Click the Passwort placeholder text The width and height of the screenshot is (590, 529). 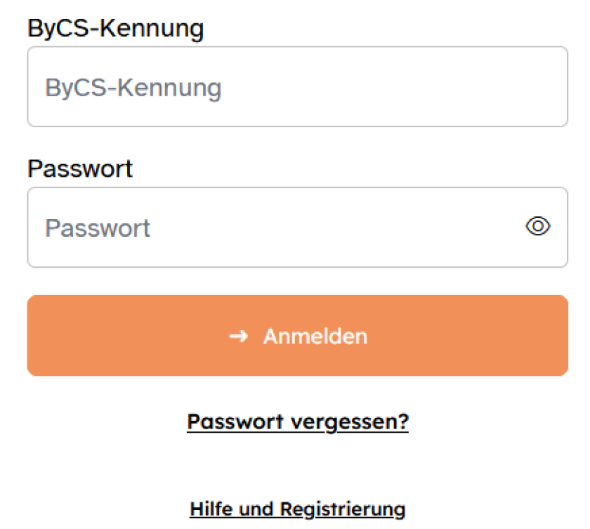click(98, 227)
